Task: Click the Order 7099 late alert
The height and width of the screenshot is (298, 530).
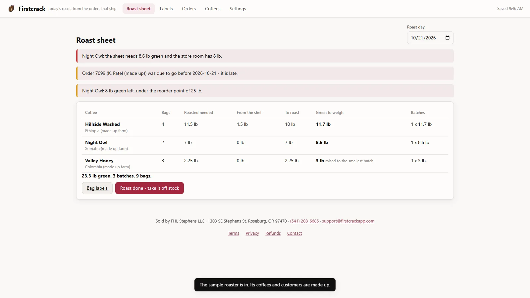Action: point(265,73)
